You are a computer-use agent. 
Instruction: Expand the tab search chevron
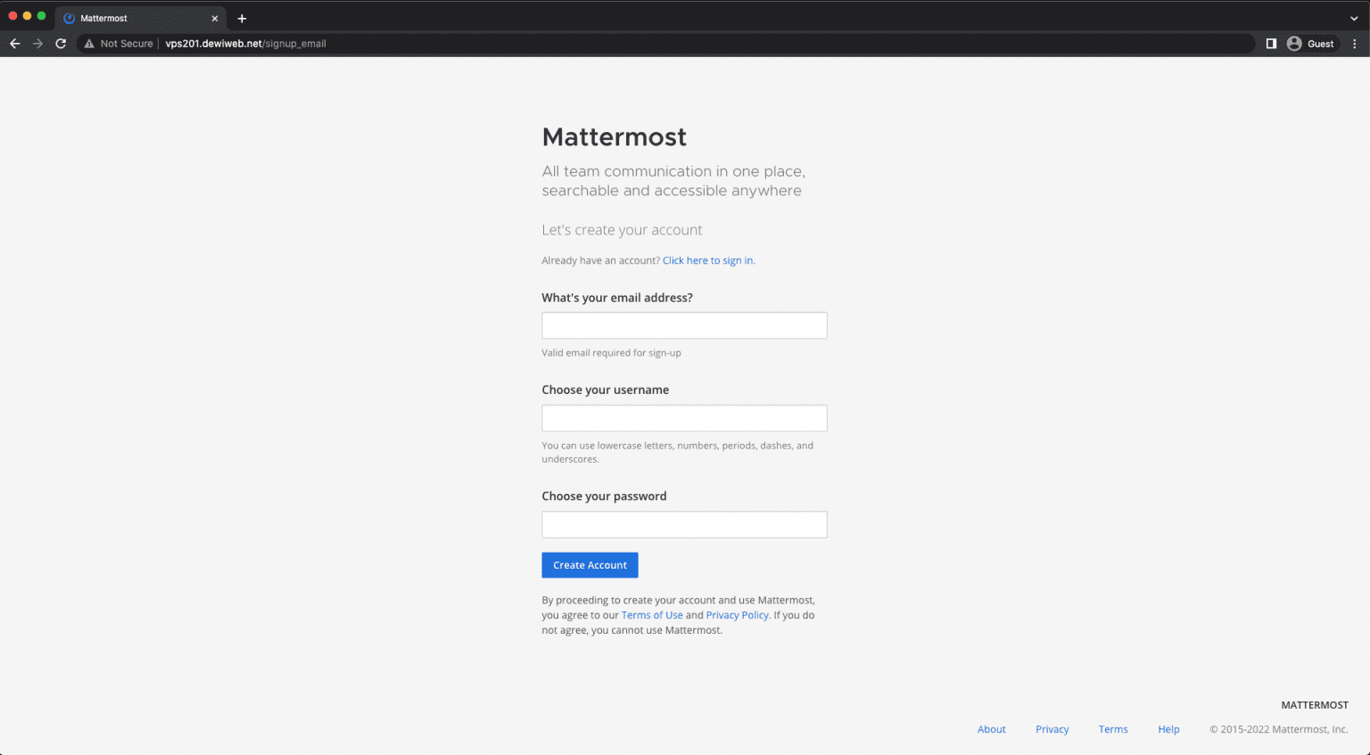click(x=1354, y=18)
